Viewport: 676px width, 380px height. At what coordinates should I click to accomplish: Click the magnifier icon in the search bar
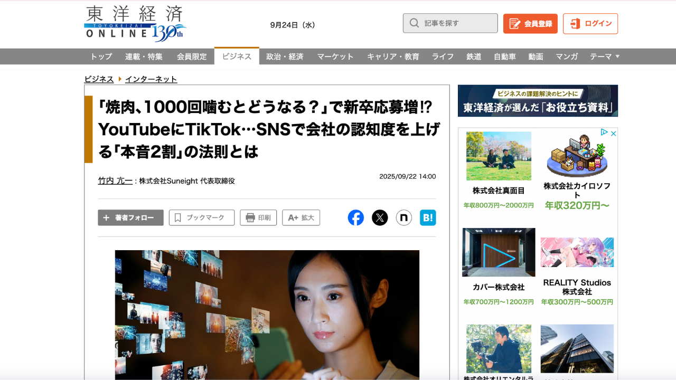click(x=414, y=23)
